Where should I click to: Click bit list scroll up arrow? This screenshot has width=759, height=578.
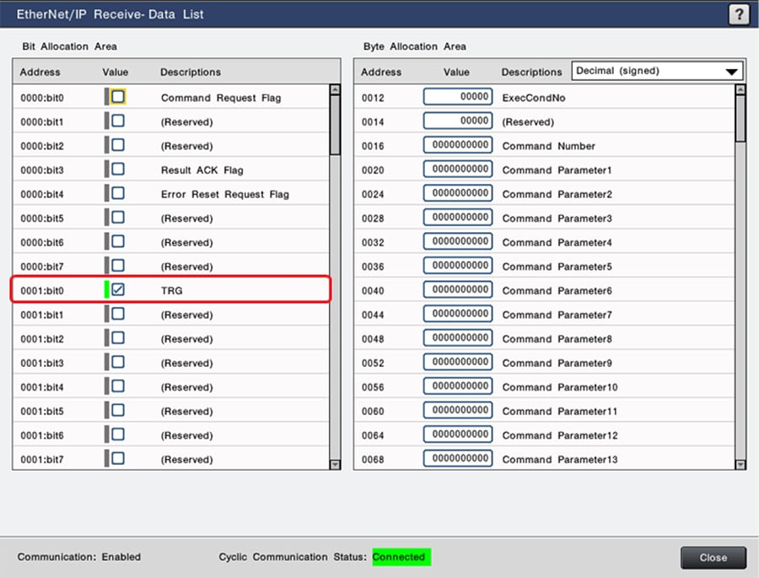pyautogui.click(x=335, y=90)
